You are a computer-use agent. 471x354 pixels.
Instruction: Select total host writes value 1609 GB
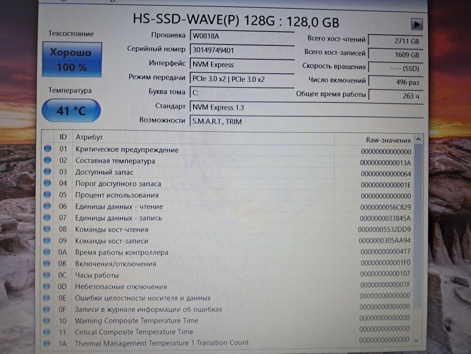click(x=396, y=55)
